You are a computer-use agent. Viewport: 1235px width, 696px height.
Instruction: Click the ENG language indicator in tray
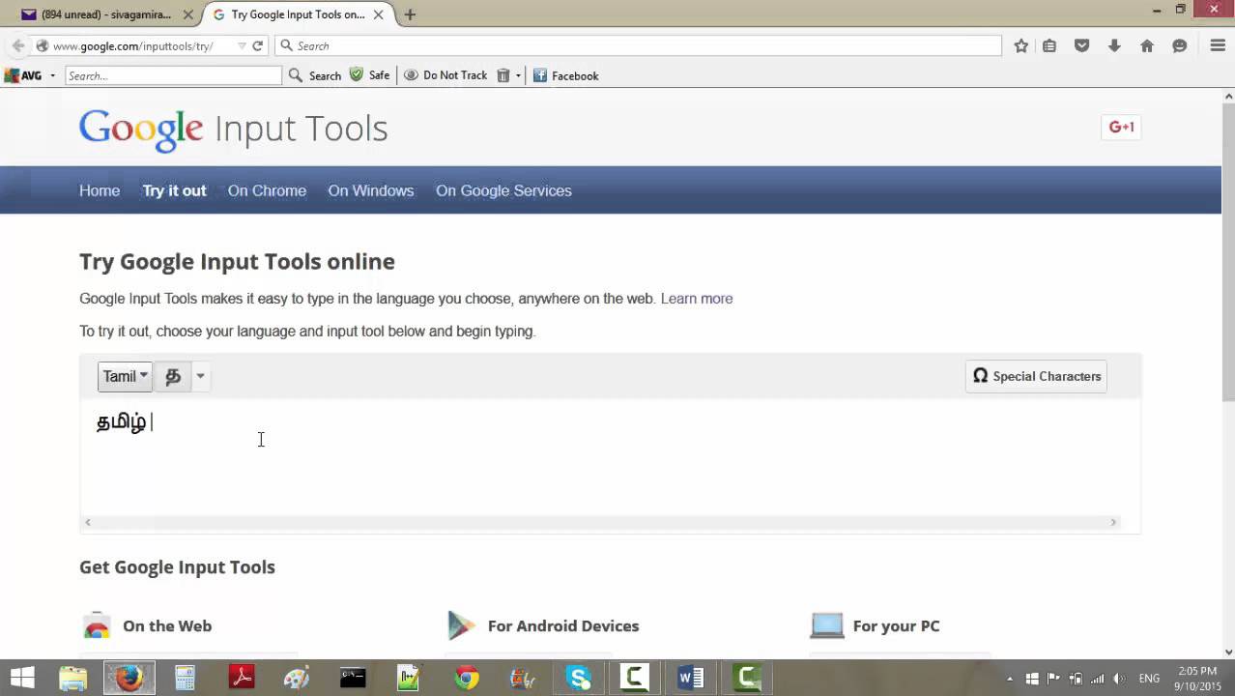pyautogui.click(x=1149, y=678)
